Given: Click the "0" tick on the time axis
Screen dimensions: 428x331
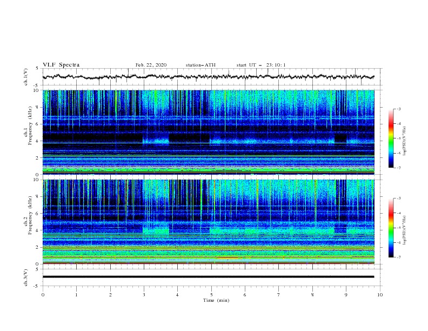Looking at the screenshot, I should coord(43,295).
